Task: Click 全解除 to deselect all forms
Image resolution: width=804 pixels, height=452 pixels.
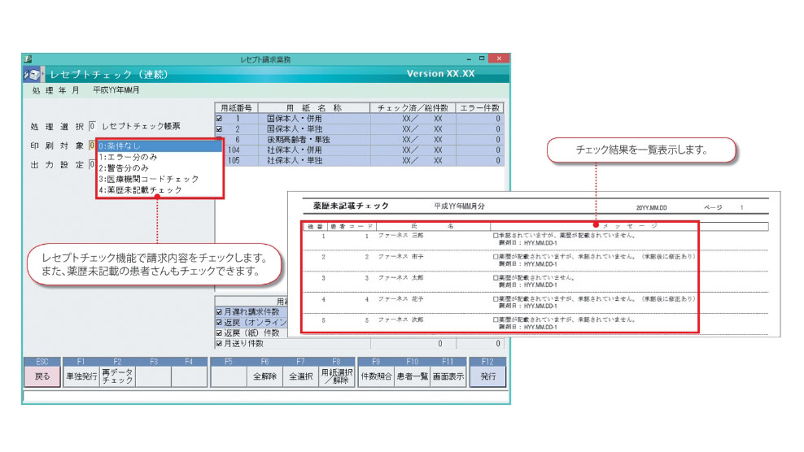Action: [x=265, y=376]
